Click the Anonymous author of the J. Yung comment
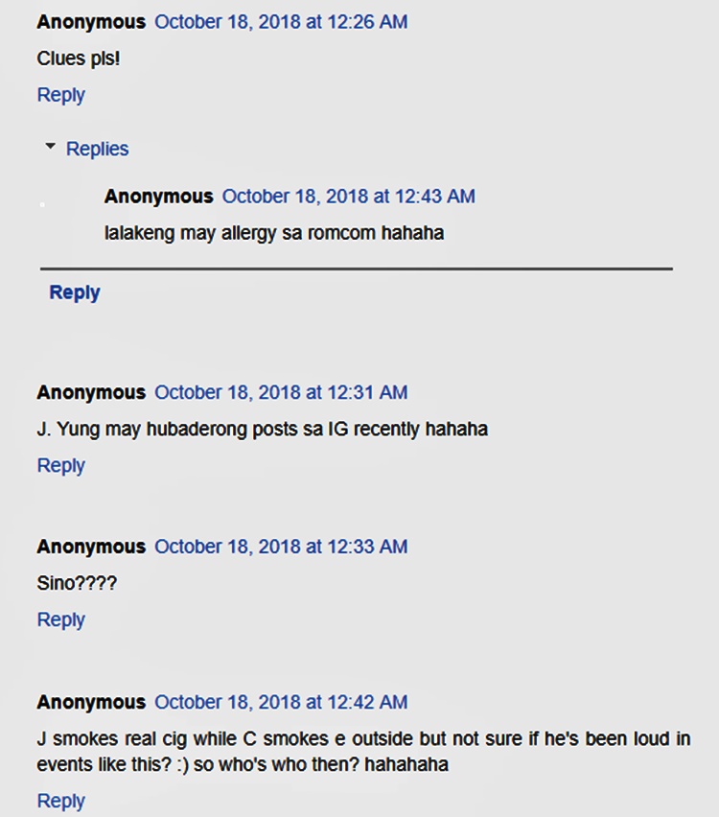This screenshot has height=817, width=719. pyautogui.click(x=91, y=392)
